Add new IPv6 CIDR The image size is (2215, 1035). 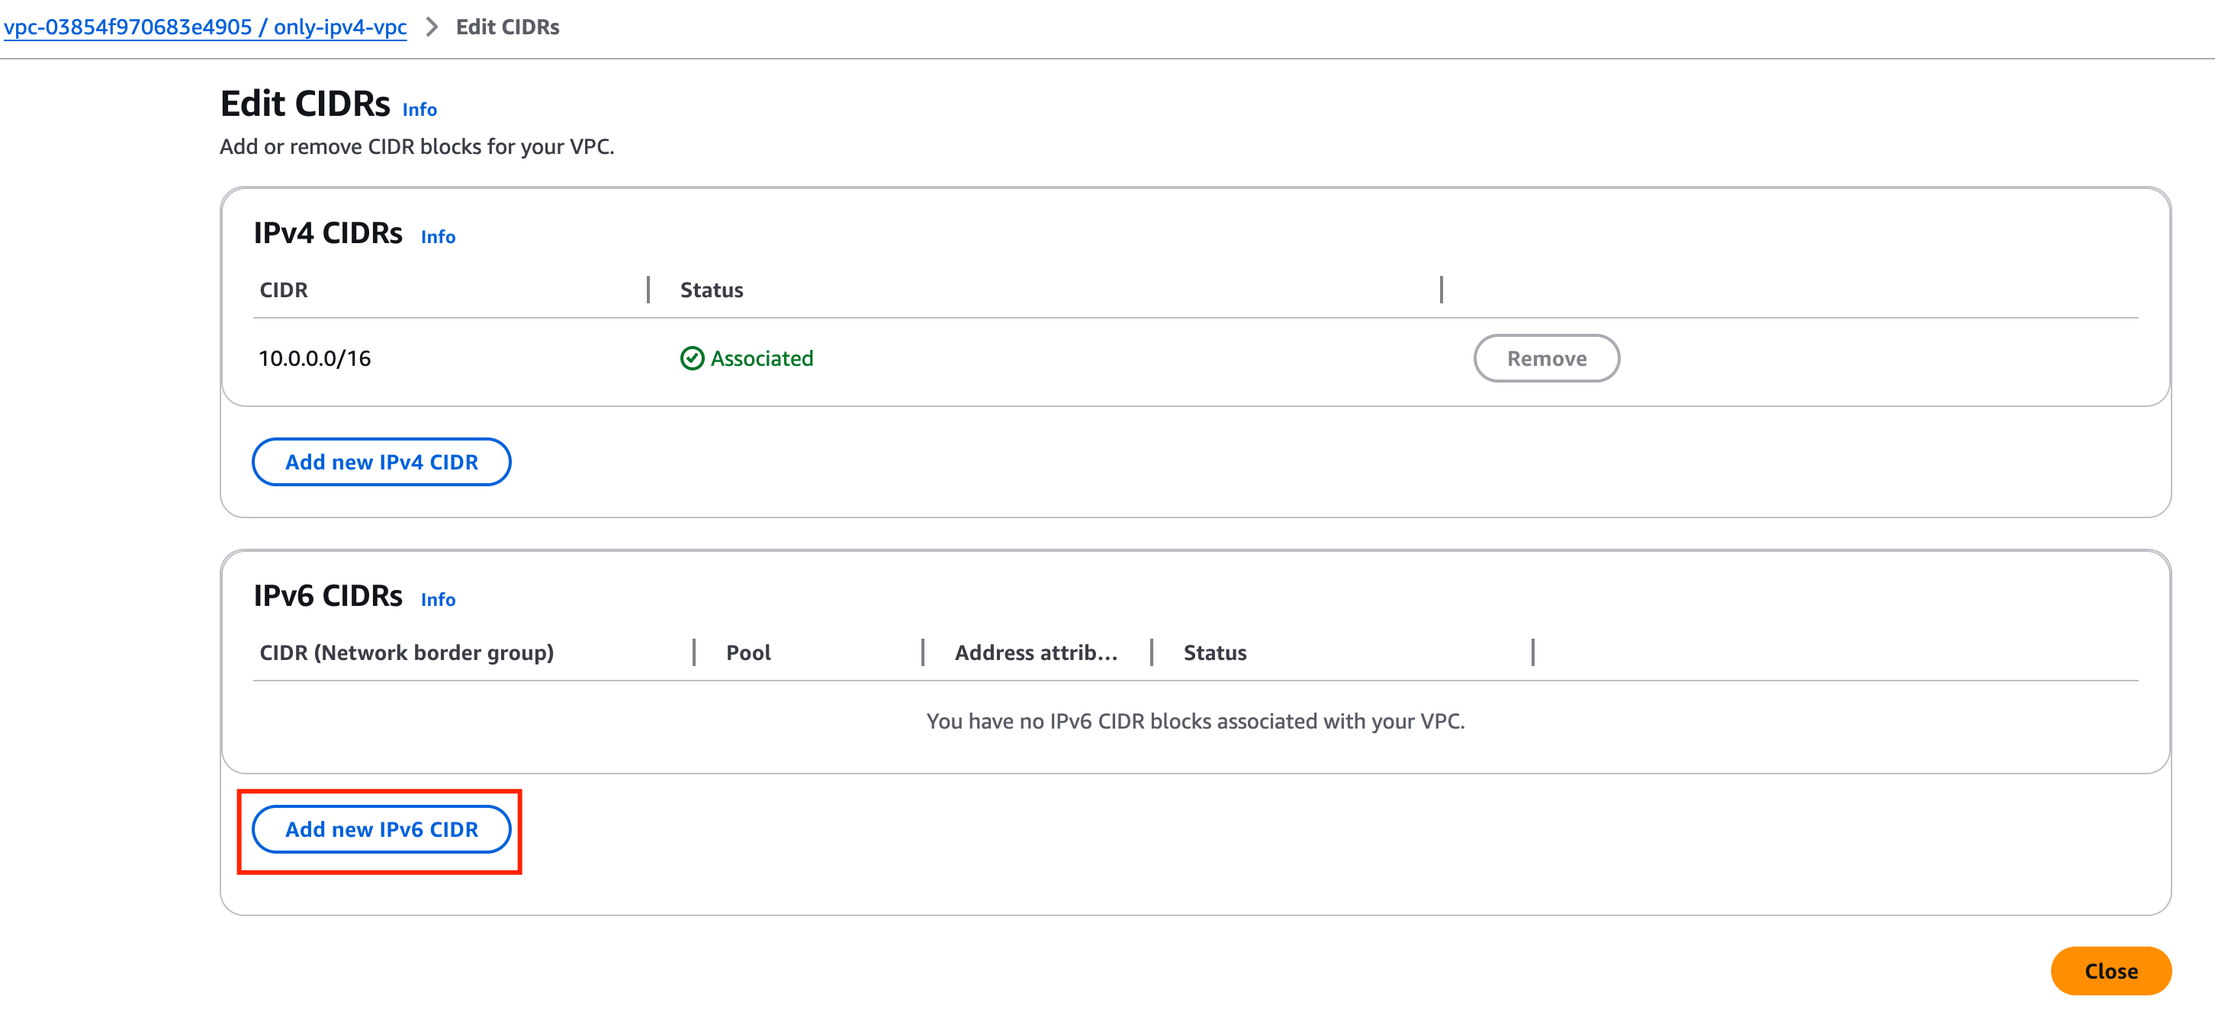coord(381,830)
